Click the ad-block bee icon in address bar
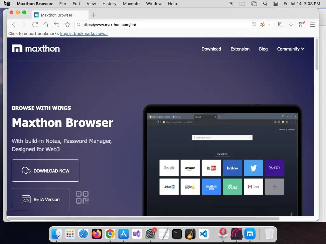The height and width of the screenshot is (244, 326). tap(262, 24)
